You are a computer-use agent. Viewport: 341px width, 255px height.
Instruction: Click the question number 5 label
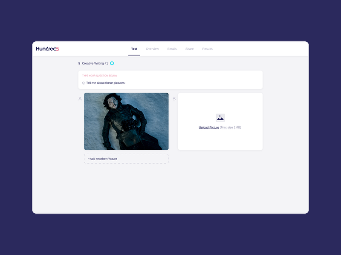[x=79, y=63]
